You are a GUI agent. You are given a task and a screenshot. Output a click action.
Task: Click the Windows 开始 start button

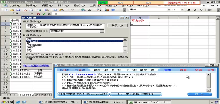point(7,102)
